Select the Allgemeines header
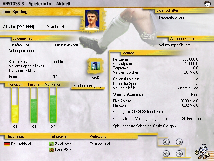The width and height of the screenshot is (214, 161). (x=23, y=38)
